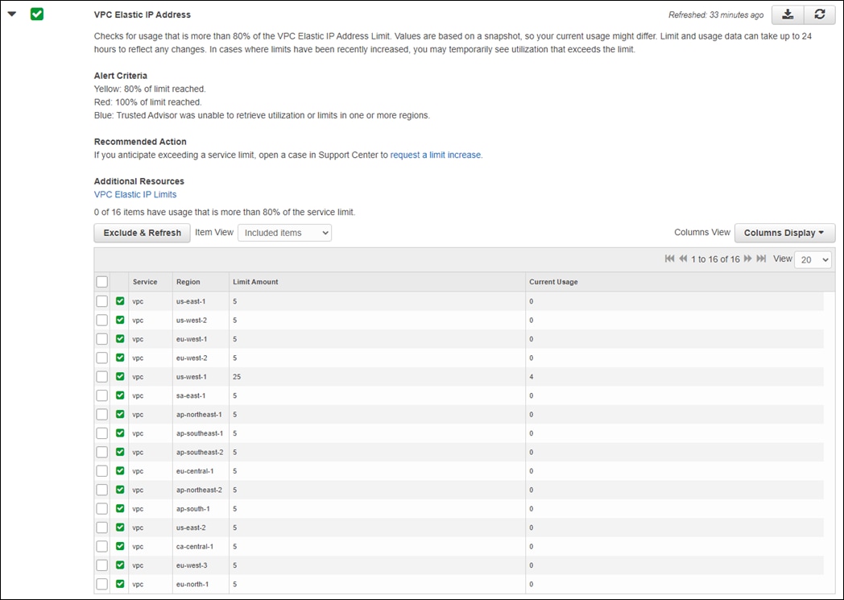Click green status icon in eu-central-1 row
The image size is (844, 600).
click(x=120, y=471)
